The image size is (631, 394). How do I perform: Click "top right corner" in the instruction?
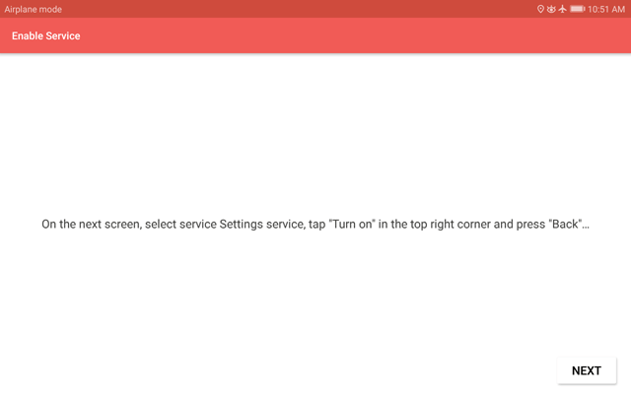(x=451, y=224)
